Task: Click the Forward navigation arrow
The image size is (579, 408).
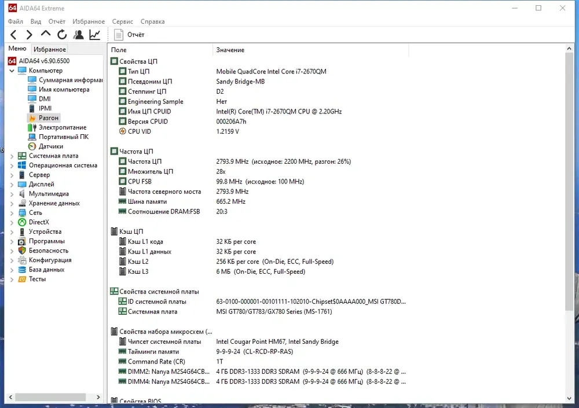Action: click(29, 35)
